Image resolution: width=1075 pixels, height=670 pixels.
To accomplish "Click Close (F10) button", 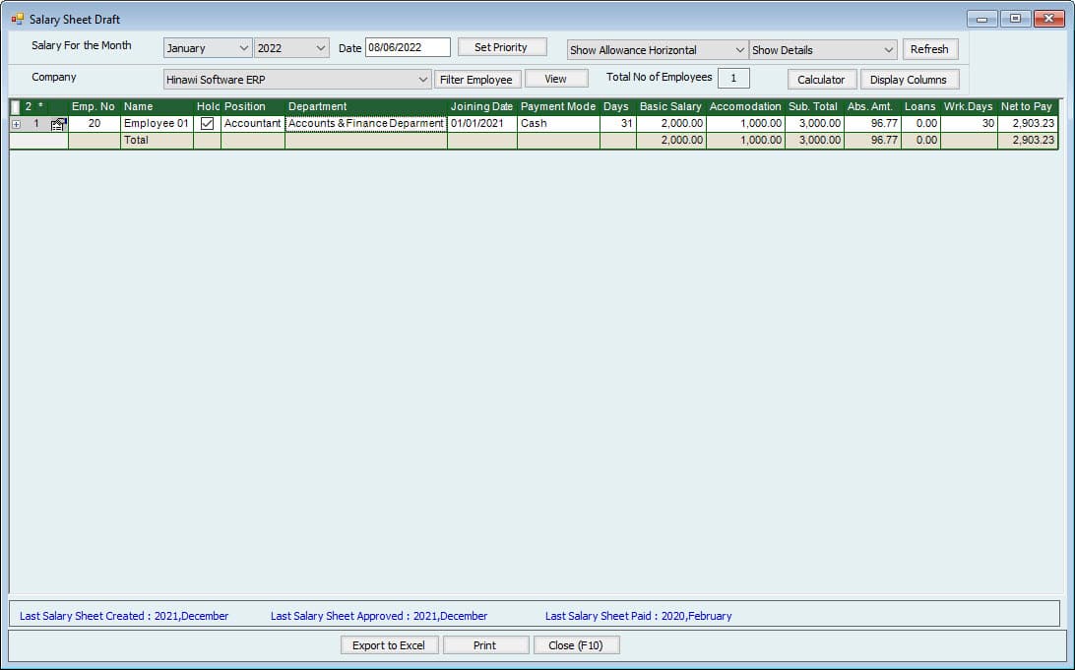I will (x=576, y=645).
